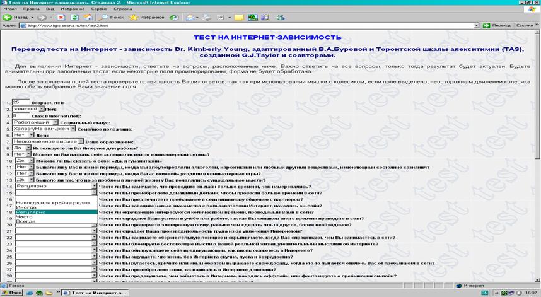The image size is (541, 297).
Task: Print the page with printer icon
Action: pos(206,17)
